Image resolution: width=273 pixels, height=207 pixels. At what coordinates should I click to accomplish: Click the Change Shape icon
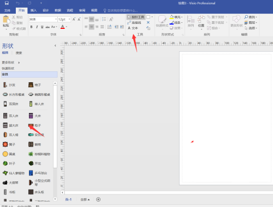(236, 21)
